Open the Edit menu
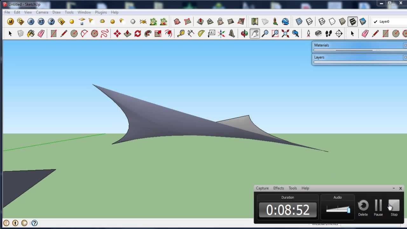This screenshot has height=229, width=407. tap(17, 12)
